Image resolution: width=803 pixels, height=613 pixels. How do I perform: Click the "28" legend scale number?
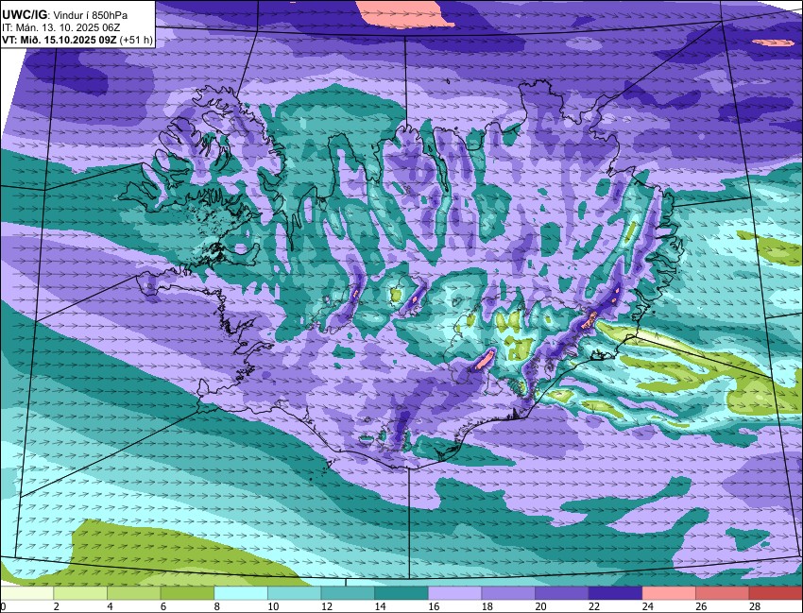[x=755, y=606]
